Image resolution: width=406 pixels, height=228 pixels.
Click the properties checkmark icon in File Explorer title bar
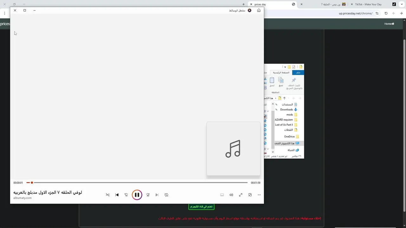[x=294, y=67]
